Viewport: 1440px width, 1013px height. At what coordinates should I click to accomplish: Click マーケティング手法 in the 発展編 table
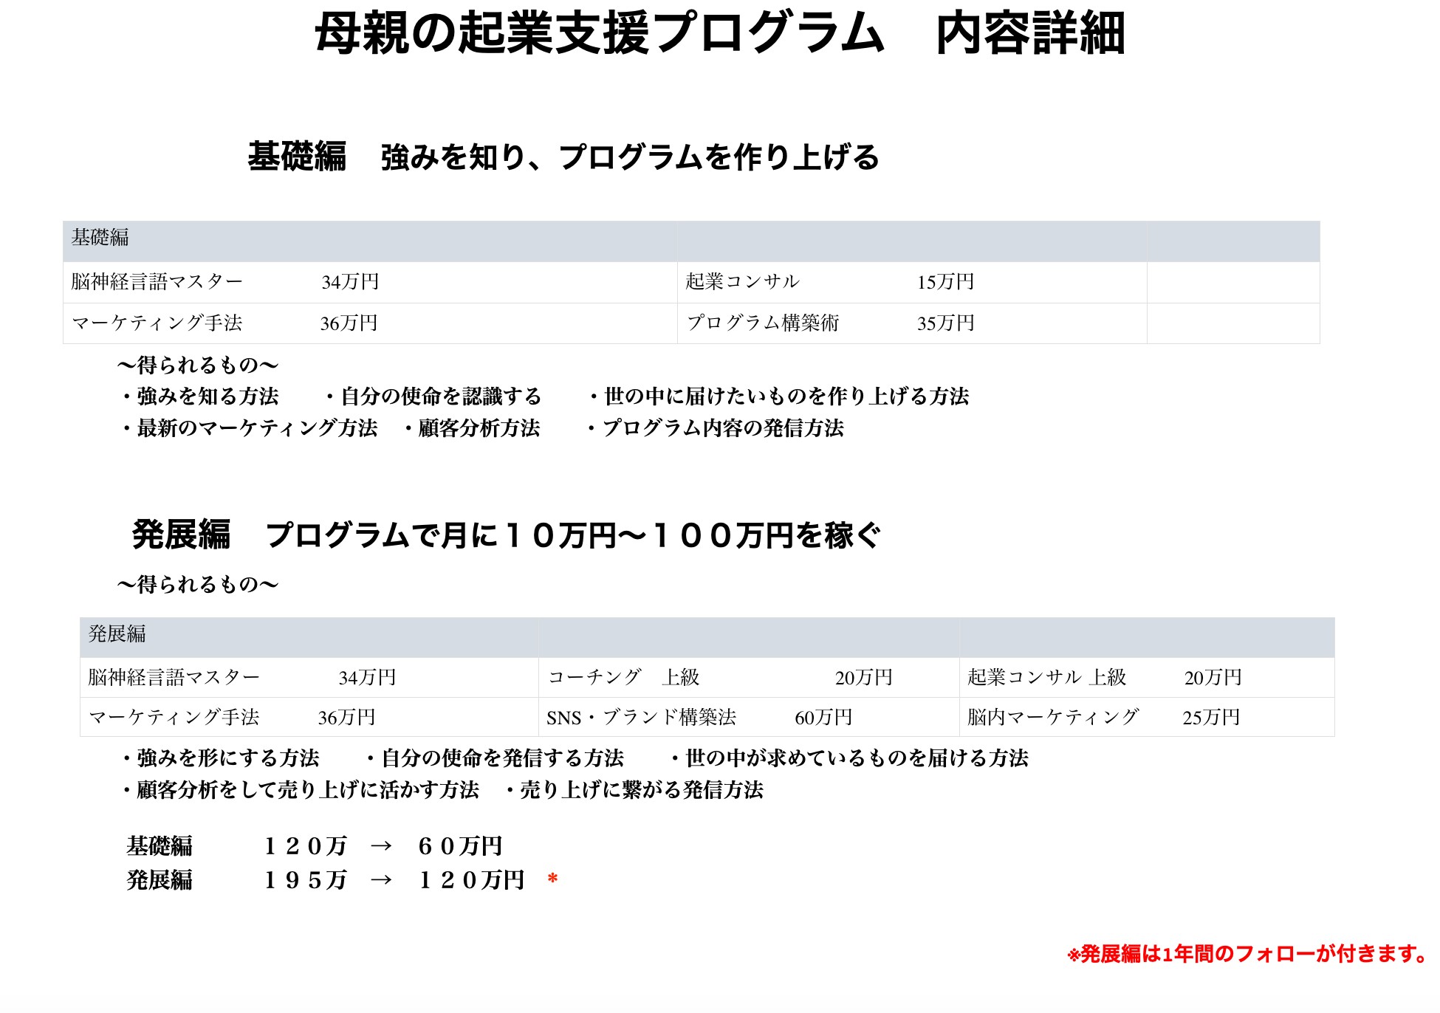174,718
